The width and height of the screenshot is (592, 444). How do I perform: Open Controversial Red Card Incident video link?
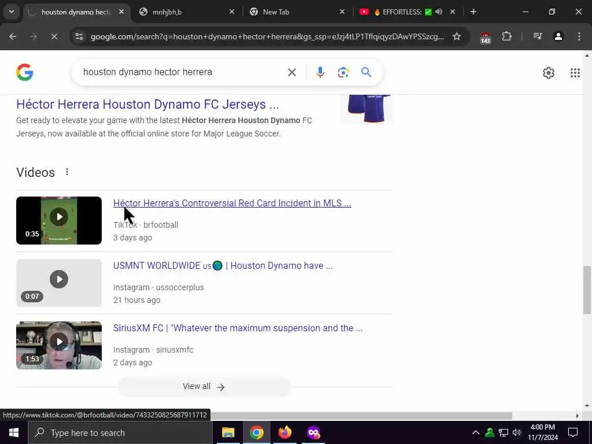(x=232, y=203)
